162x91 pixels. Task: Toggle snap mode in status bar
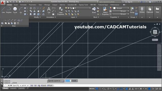[100, 89]
